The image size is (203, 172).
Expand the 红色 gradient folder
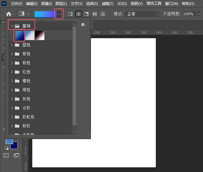[12, 72]
